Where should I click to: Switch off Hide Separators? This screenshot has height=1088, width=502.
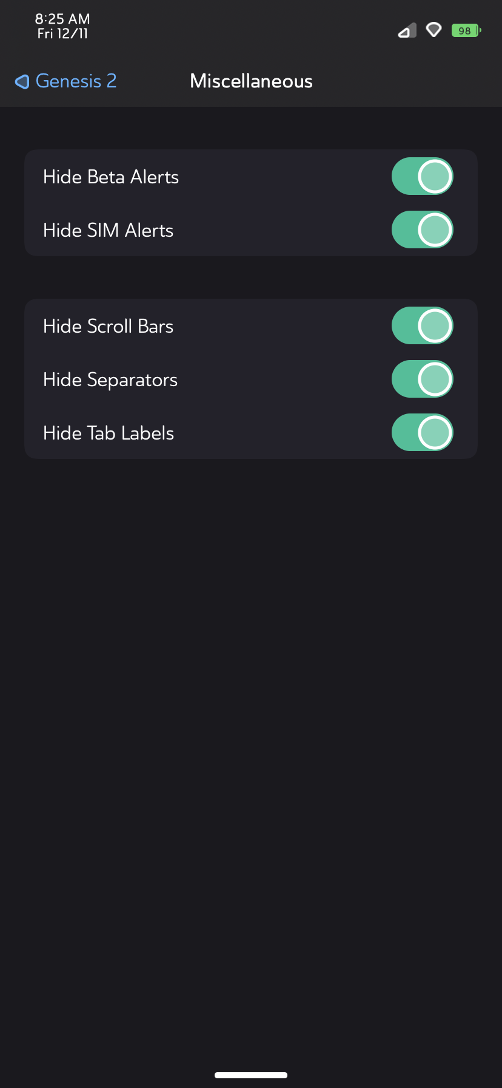tap(423, 379)
